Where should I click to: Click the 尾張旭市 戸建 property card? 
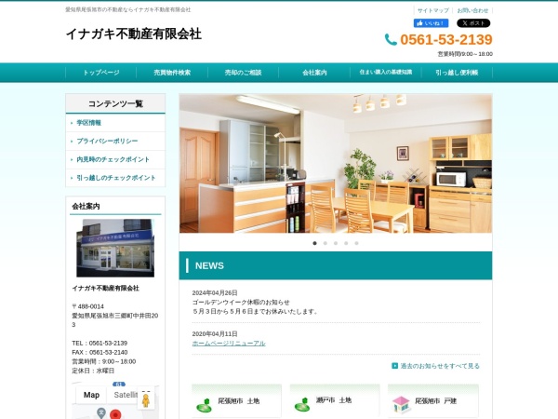(433, 400)
